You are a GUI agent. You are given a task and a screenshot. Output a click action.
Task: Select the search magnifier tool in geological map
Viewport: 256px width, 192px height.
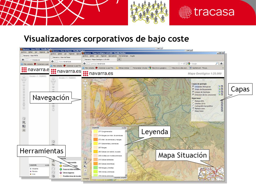[x=85, y=170]
